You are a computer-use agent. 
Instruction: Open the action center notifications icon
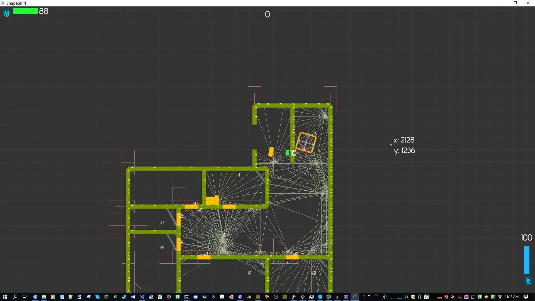[526, 297]
